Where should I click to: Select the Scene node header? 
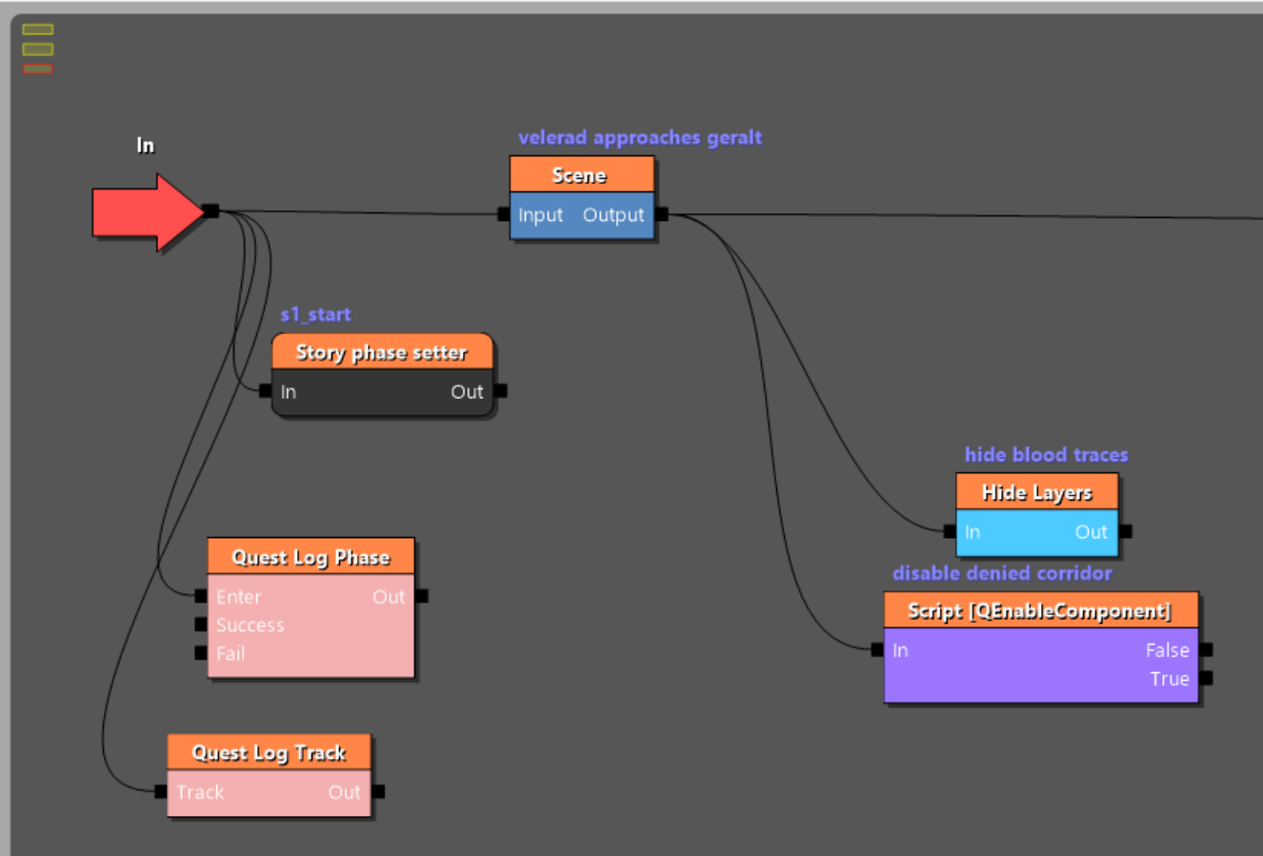581,175
